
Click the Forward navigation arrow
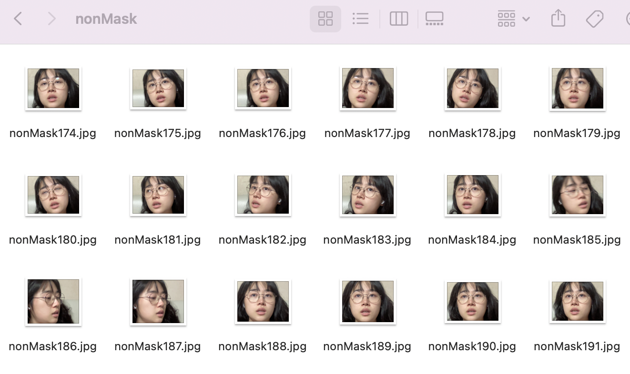pyautogui.click(x=51, y=19)
